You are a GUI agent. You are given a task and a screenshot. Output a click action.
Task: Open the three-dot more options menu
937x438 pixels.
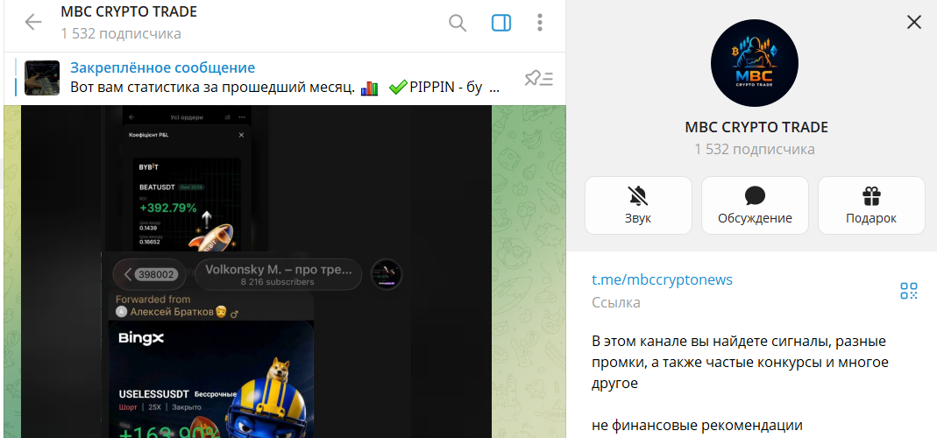[x=540, y=24]
